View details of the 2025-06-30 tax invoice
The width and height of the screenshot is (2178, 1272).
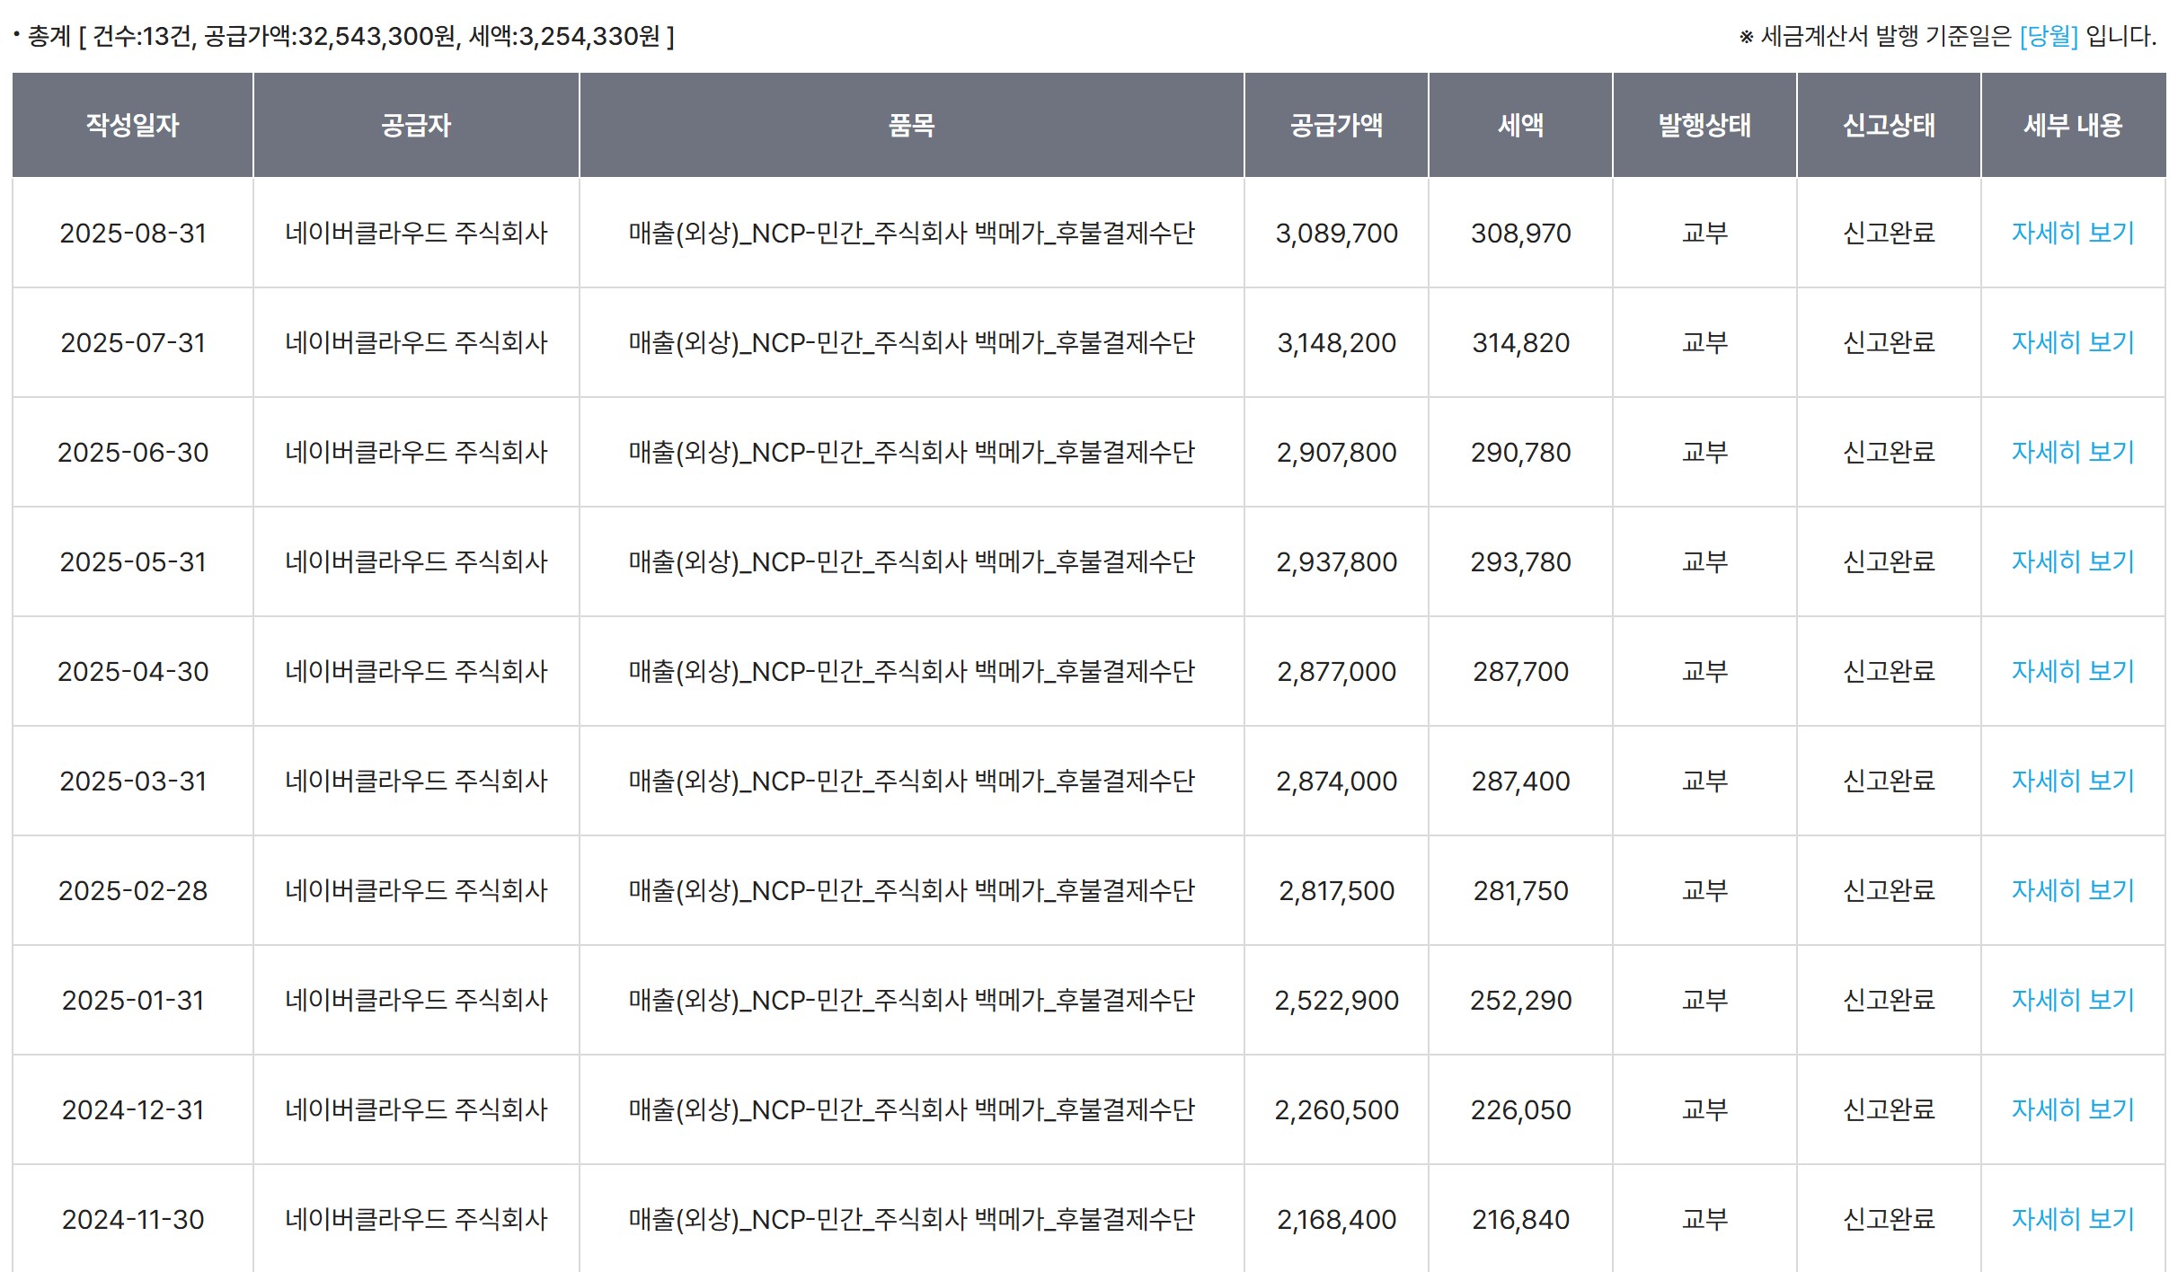click(x=2072, y=452)
